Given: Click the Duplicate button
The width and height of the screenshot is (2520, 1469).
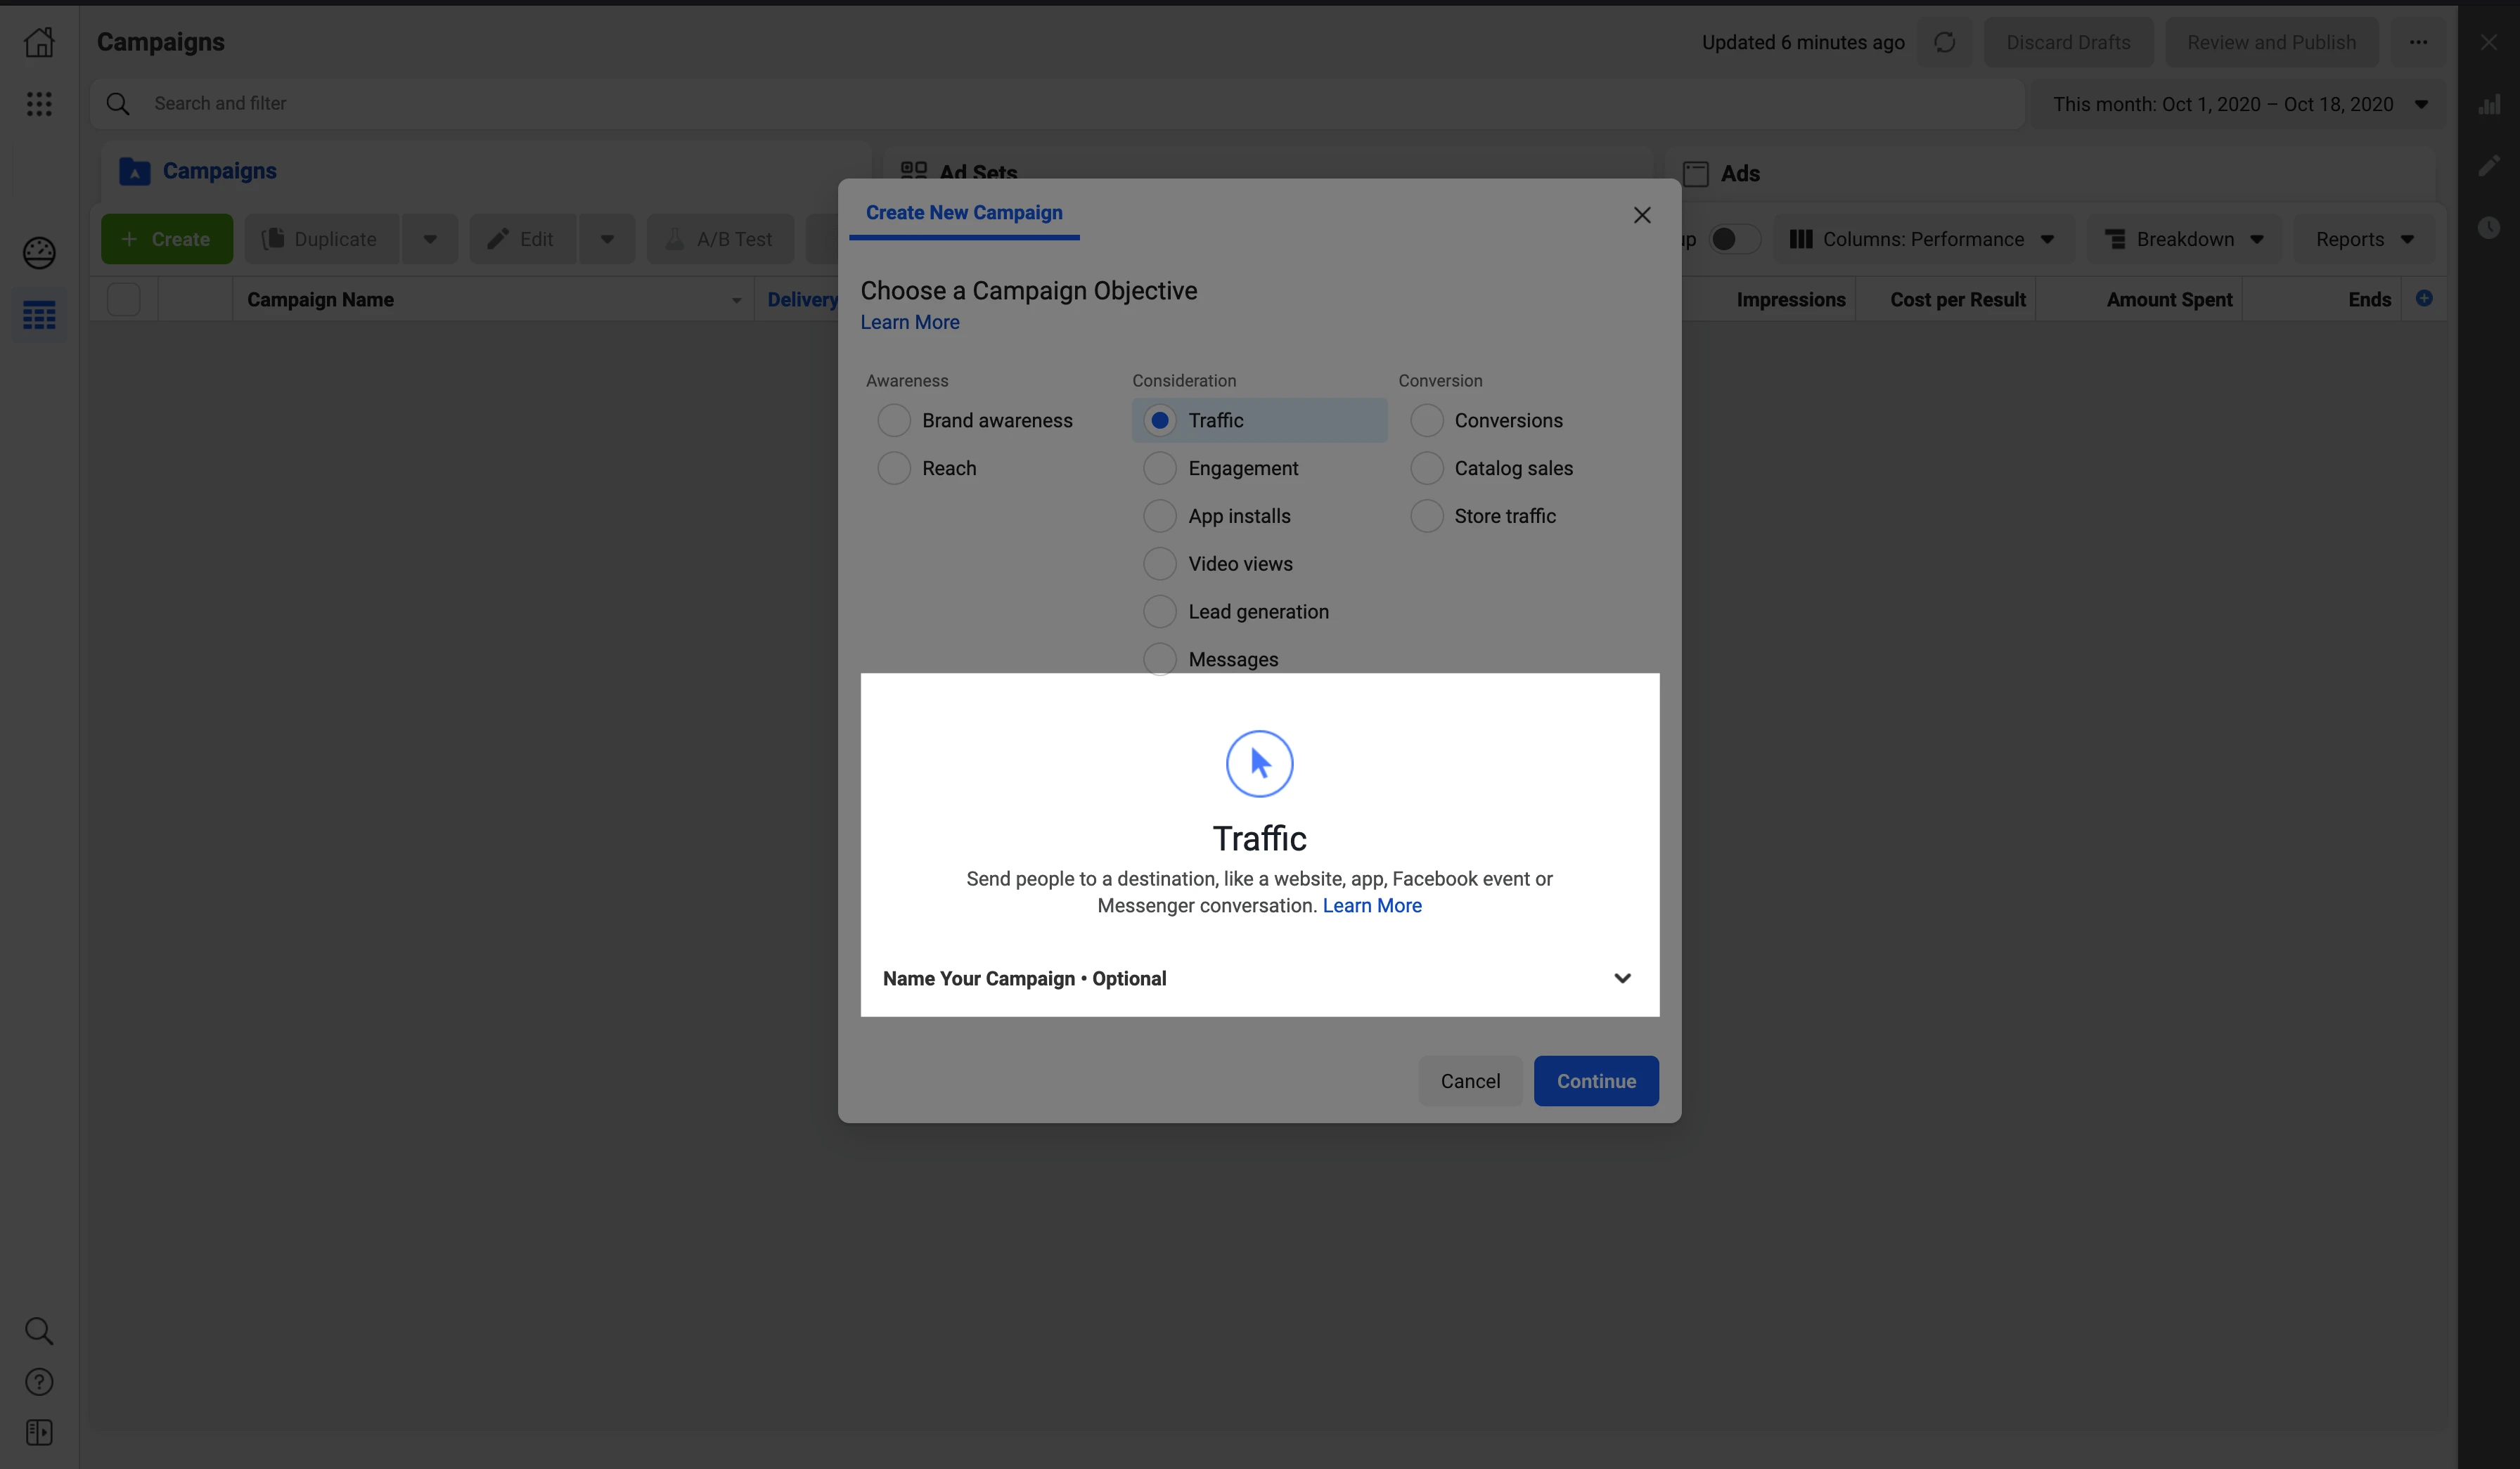Looking at the screenshot, I should click(x=322, y=240).
